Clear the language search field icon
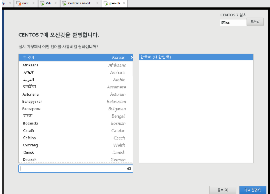Viewport: 270px width, 194px height. click(129, 169)
